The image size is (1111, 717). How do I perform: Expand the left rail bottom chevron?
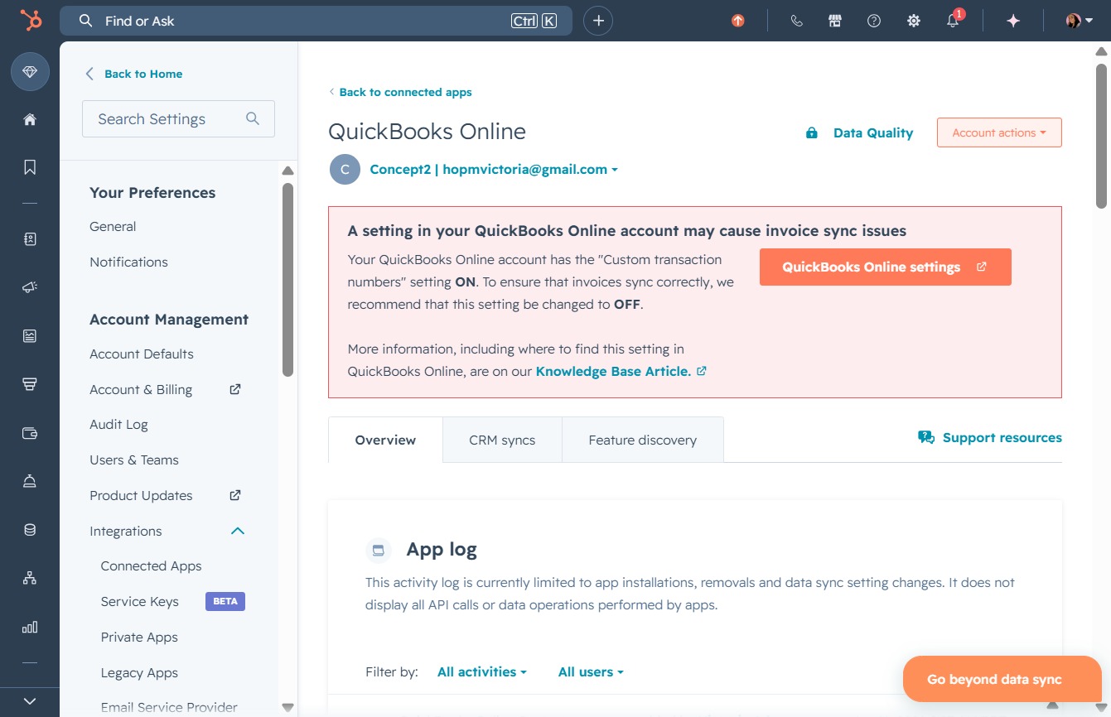(30, 701)
